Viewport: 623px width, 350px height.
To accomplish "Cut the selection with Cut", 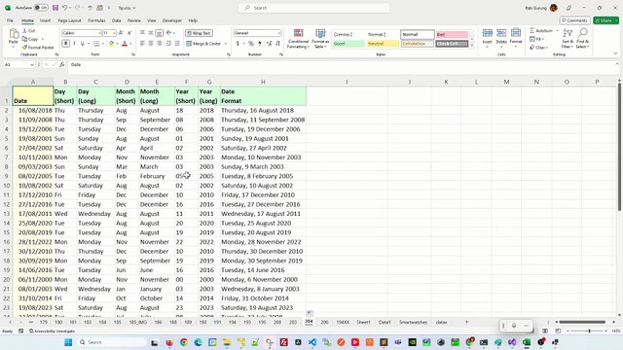I will pyautogui.click(x=28, y=30).
